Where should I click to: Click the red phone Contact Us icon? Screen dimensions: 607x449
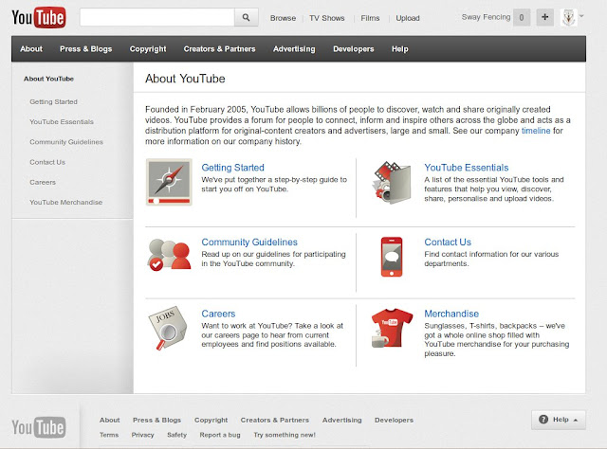(392, 257)
